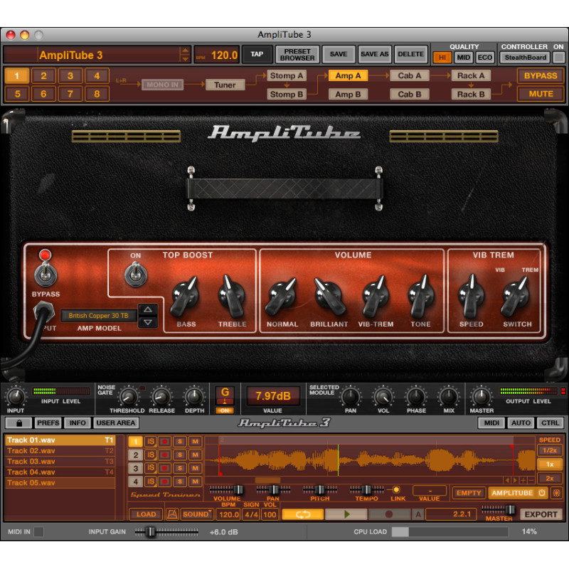Open the metronome icon in Speed Trainer
569x569 pixels.
point(172,514)
